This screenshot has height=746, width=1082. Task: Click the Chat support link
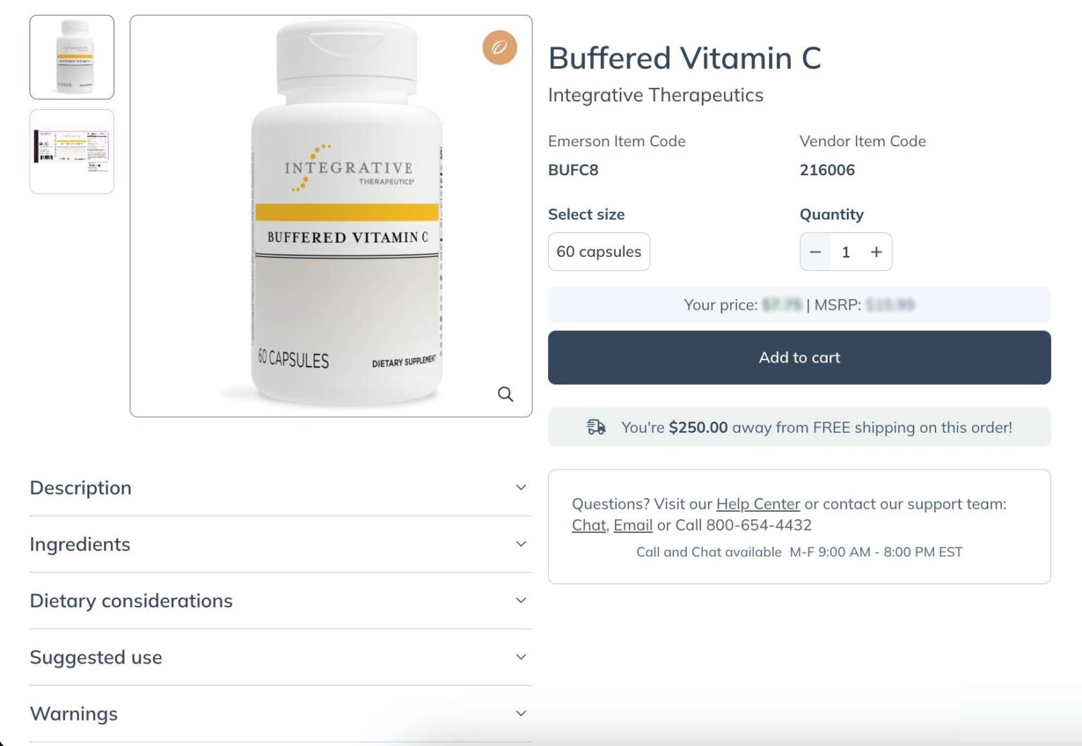click(588, 525)
